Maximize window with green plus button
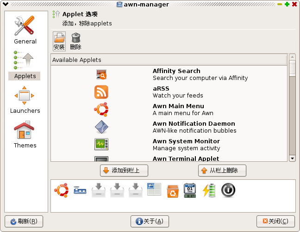 (287, 4)
